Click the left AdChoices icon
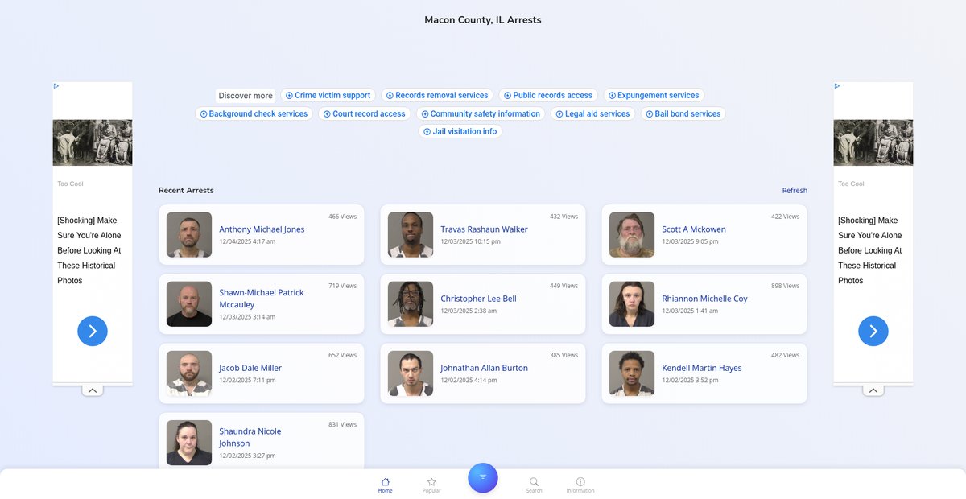The image size is (966, 499). (x=56, y=86)
